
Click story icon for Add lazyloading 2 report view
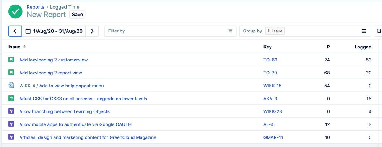[x=11, y=73]
